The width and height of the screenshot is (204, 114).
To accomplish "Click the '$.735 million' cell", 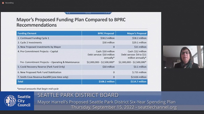I will point(139,73).
